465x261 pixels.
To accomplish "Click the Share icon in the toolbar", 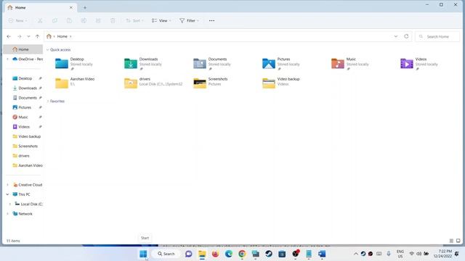I will click(x=98, y=21).
